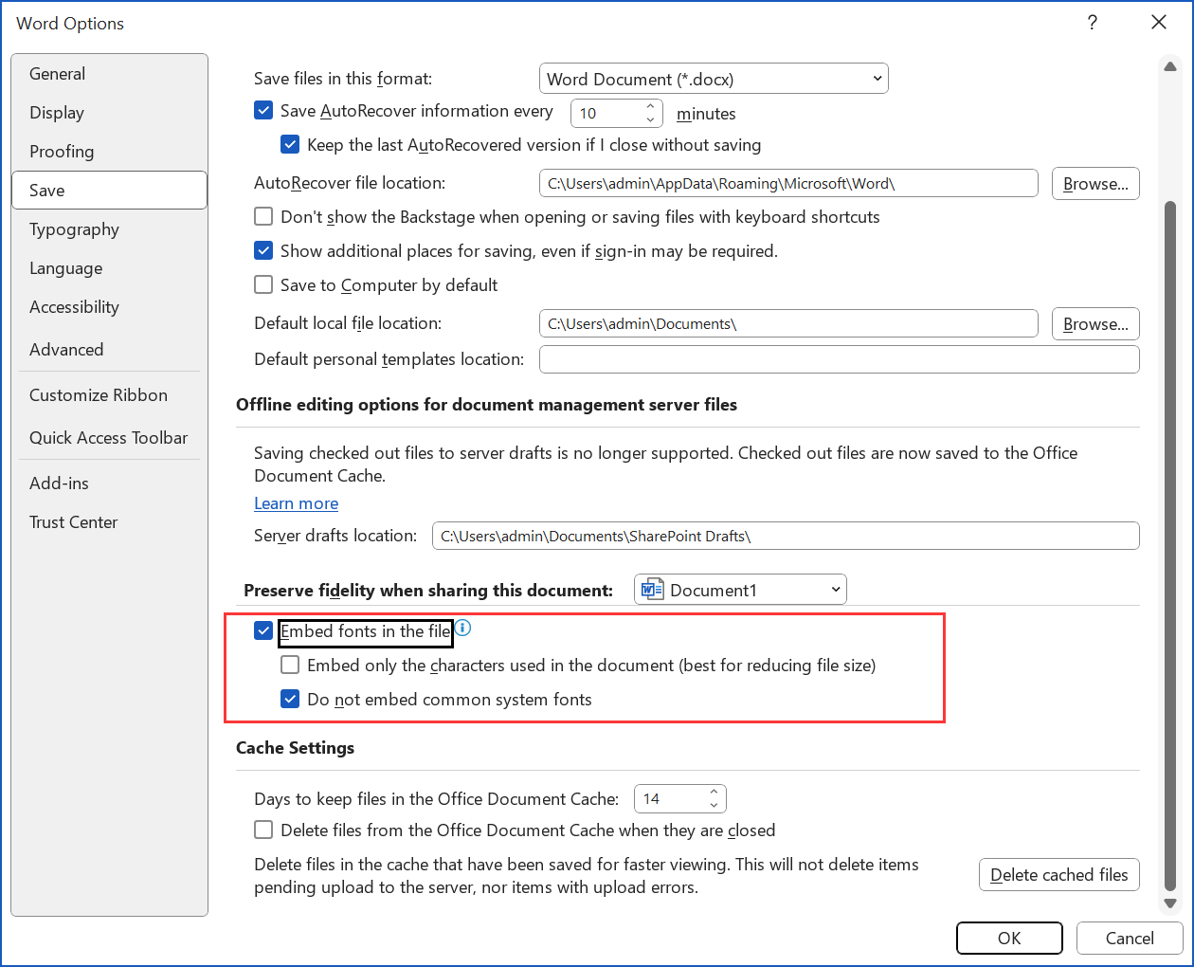This screenshot has height=967, width=1194.
Task: Uncheck "Keep the last AutoRecovered version"
Action: tap(290, 144)
